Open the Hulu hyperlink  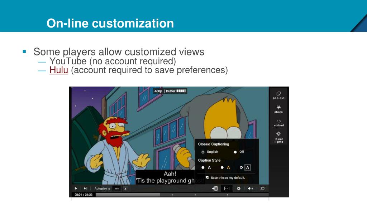(59, 70)
